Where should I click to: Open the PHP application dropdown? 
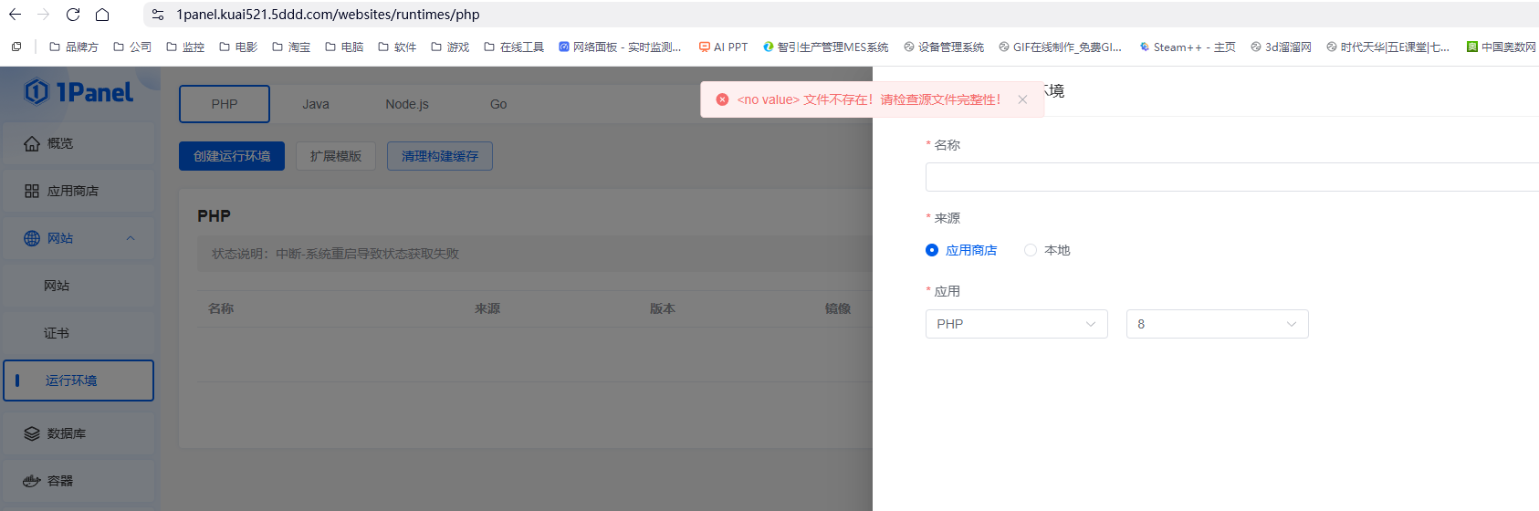coord(1017,324)
